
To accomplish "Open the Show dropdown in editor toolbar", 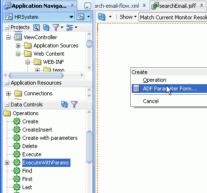I will (128, 17).
